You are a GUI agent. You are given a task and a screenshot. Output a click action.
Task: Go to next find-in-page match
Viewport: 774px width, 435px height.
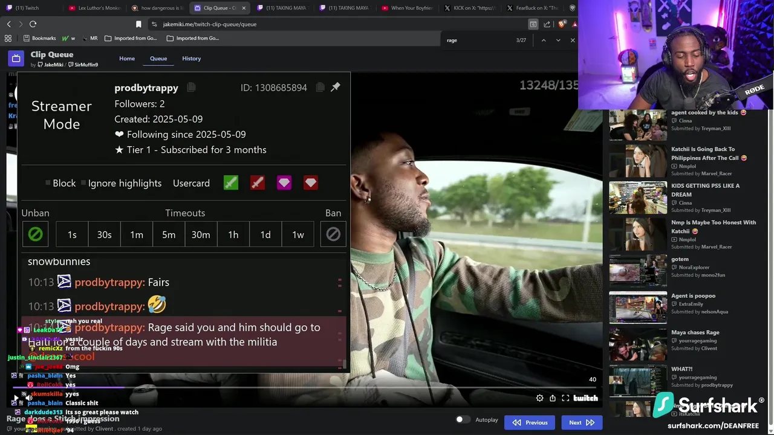[558, 40]
